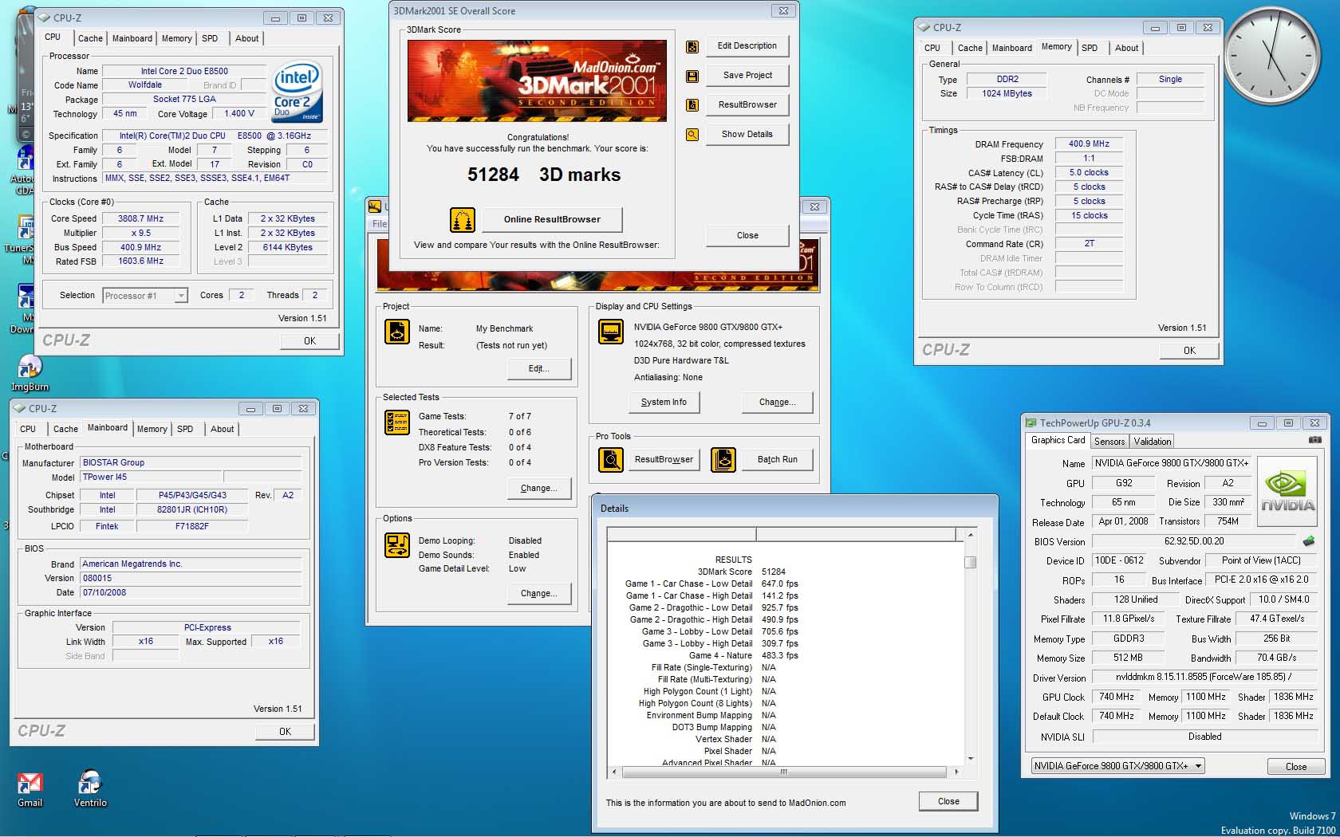Screen dimensions: 1340x837
Task: Click the Project icon in the 3DMark main window
Action: (x=397, y=331)
